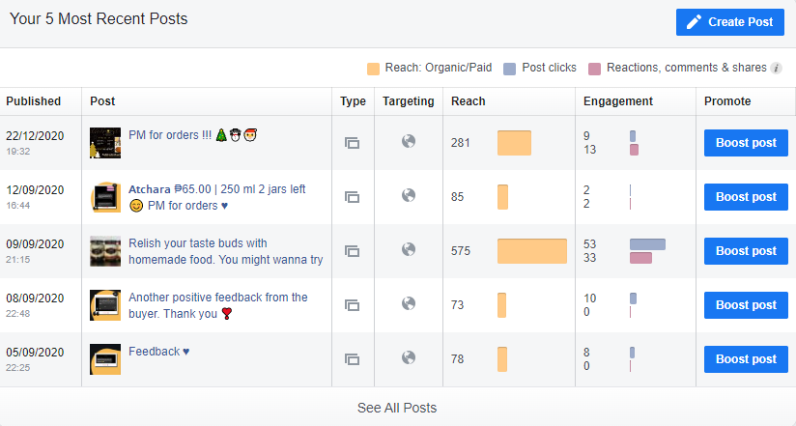796x426 pixels.
Task: Click post type icon for 22/12/2020 post
Action: coord(352,143)
